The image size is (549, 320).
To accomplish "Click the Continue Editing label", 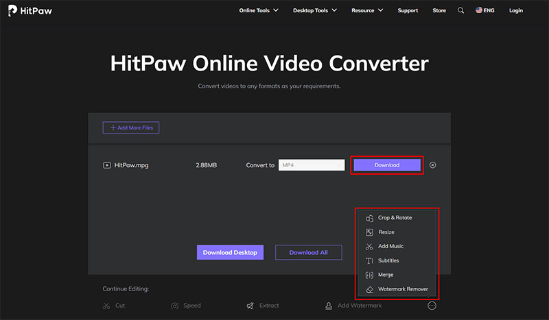I will (126, 289).
